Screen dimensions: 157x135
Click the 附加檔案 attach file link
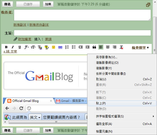25,39
